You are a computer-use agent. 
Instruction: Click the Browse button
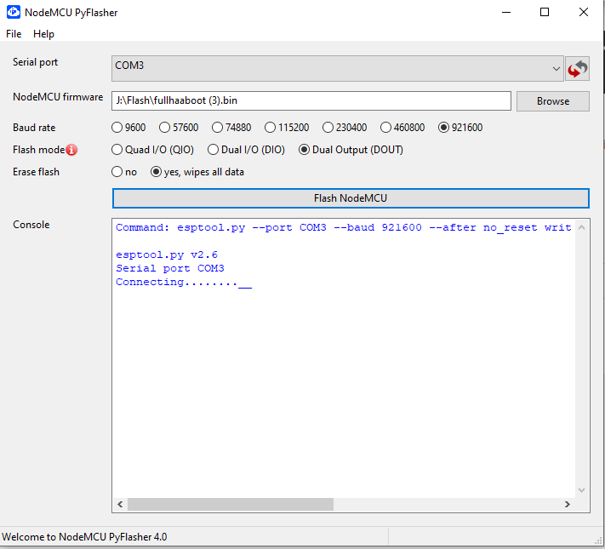click(553, 101)
